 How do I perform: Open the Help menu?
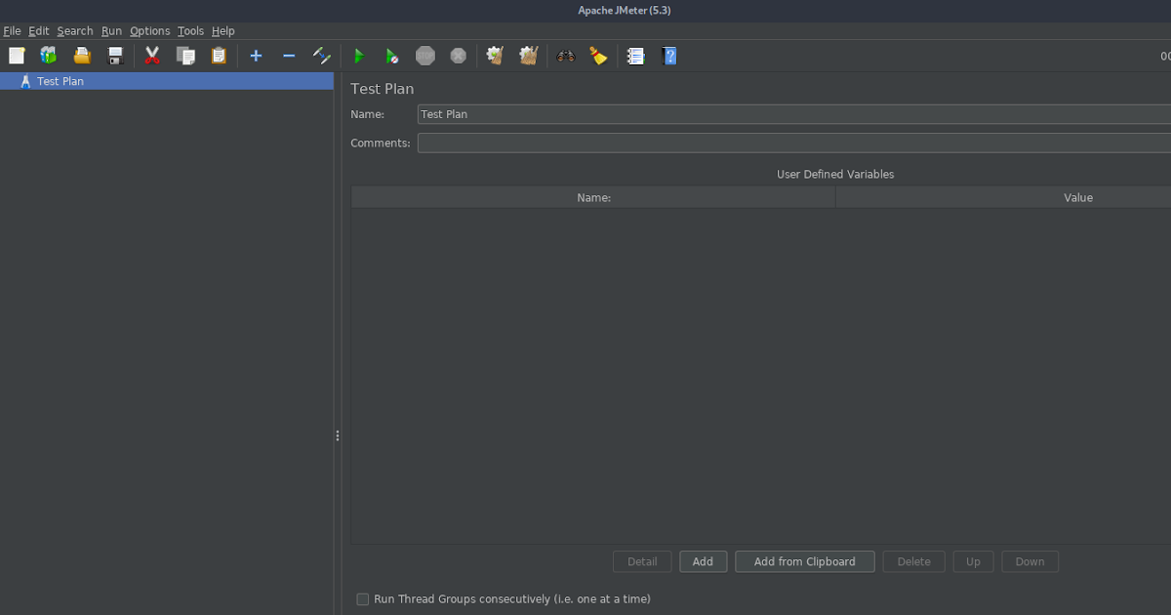[223, 31]
